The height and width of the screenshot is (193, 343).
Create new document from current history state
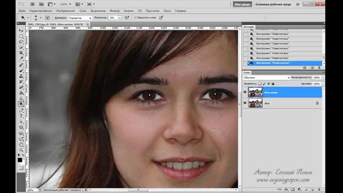(x=304, y=68)
